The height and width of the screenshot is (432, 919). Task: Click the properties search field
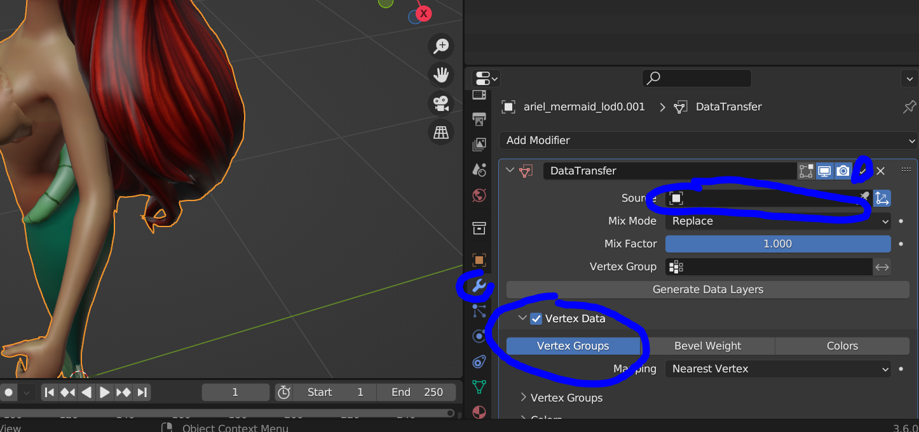click(x=697, y=79)
